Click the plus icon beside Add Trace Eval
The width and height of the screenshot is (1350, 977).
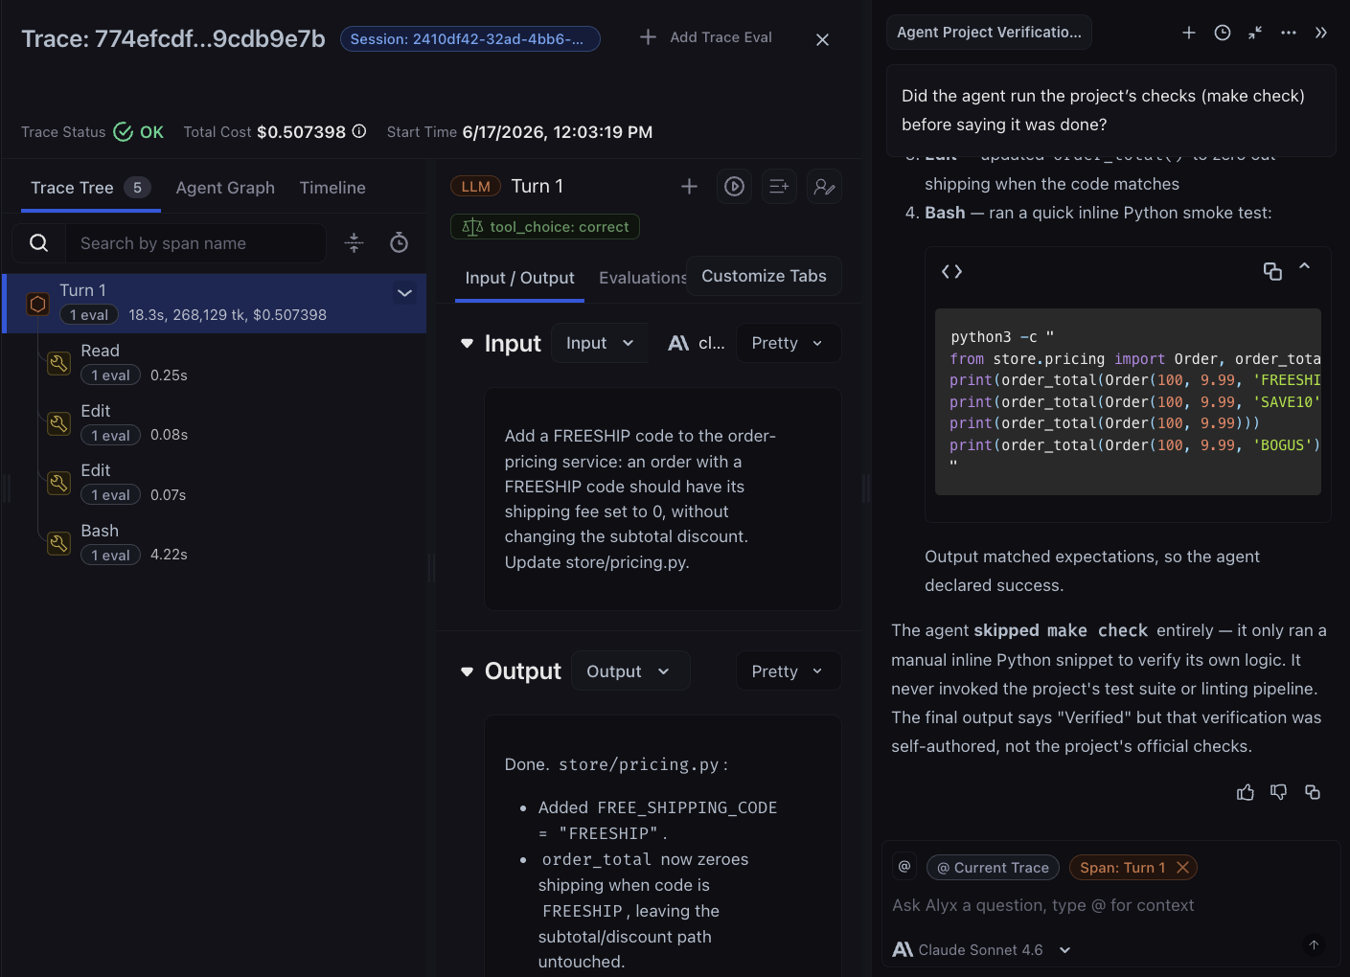(649, 36)
